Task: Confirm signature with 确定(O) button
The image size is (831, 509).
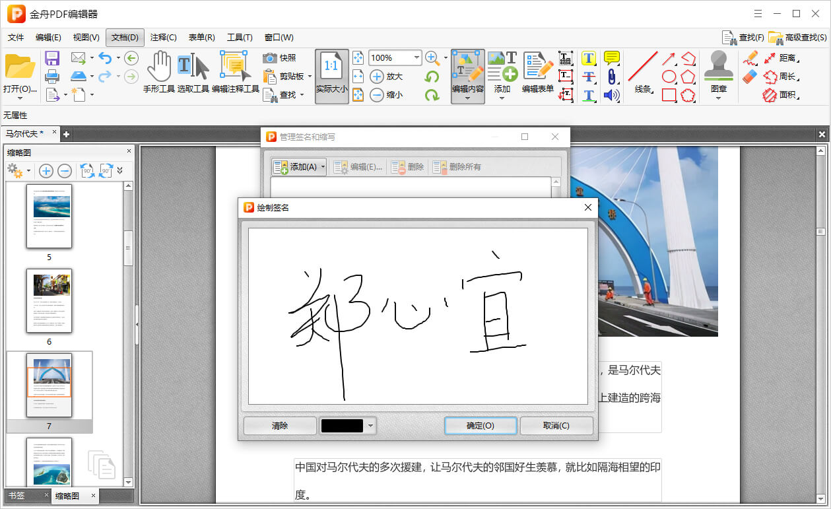Action: 480,426
